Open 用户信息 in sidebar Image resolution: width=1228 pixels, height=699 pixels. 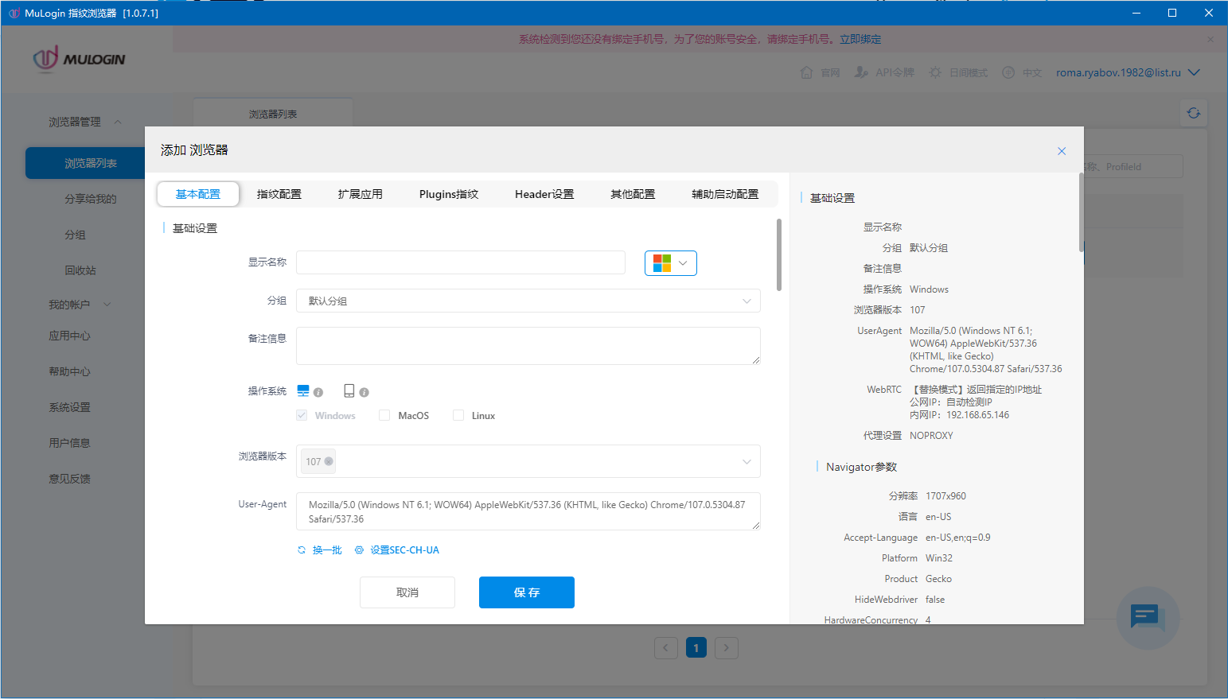(x=70, y=443)
